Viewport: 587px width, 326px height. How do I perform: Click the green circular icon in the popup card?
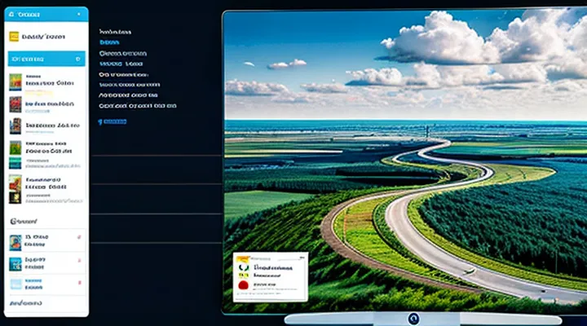[x=244, y=267]
